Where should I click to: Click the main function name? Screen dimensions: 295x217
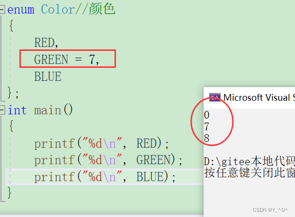pos(48,110)
